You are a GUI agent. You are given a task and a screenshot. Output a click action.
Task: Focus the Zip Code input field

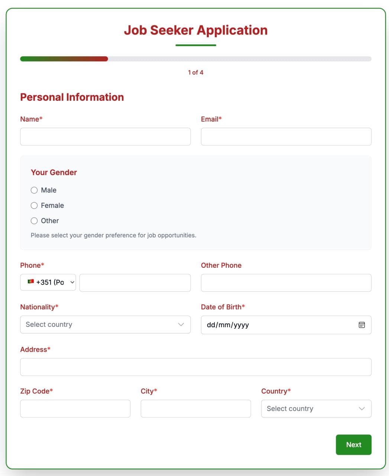(x=75, y=408)
